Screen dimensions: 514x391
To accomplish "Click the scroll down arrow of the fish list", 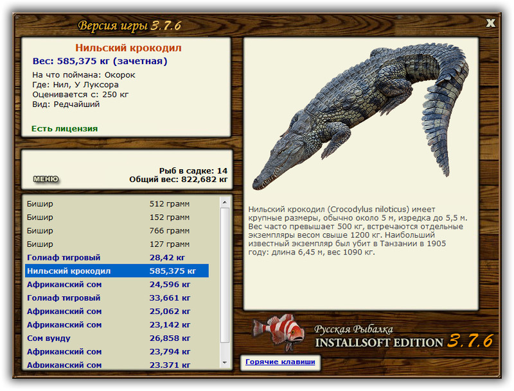I will [x=224, y=362].
